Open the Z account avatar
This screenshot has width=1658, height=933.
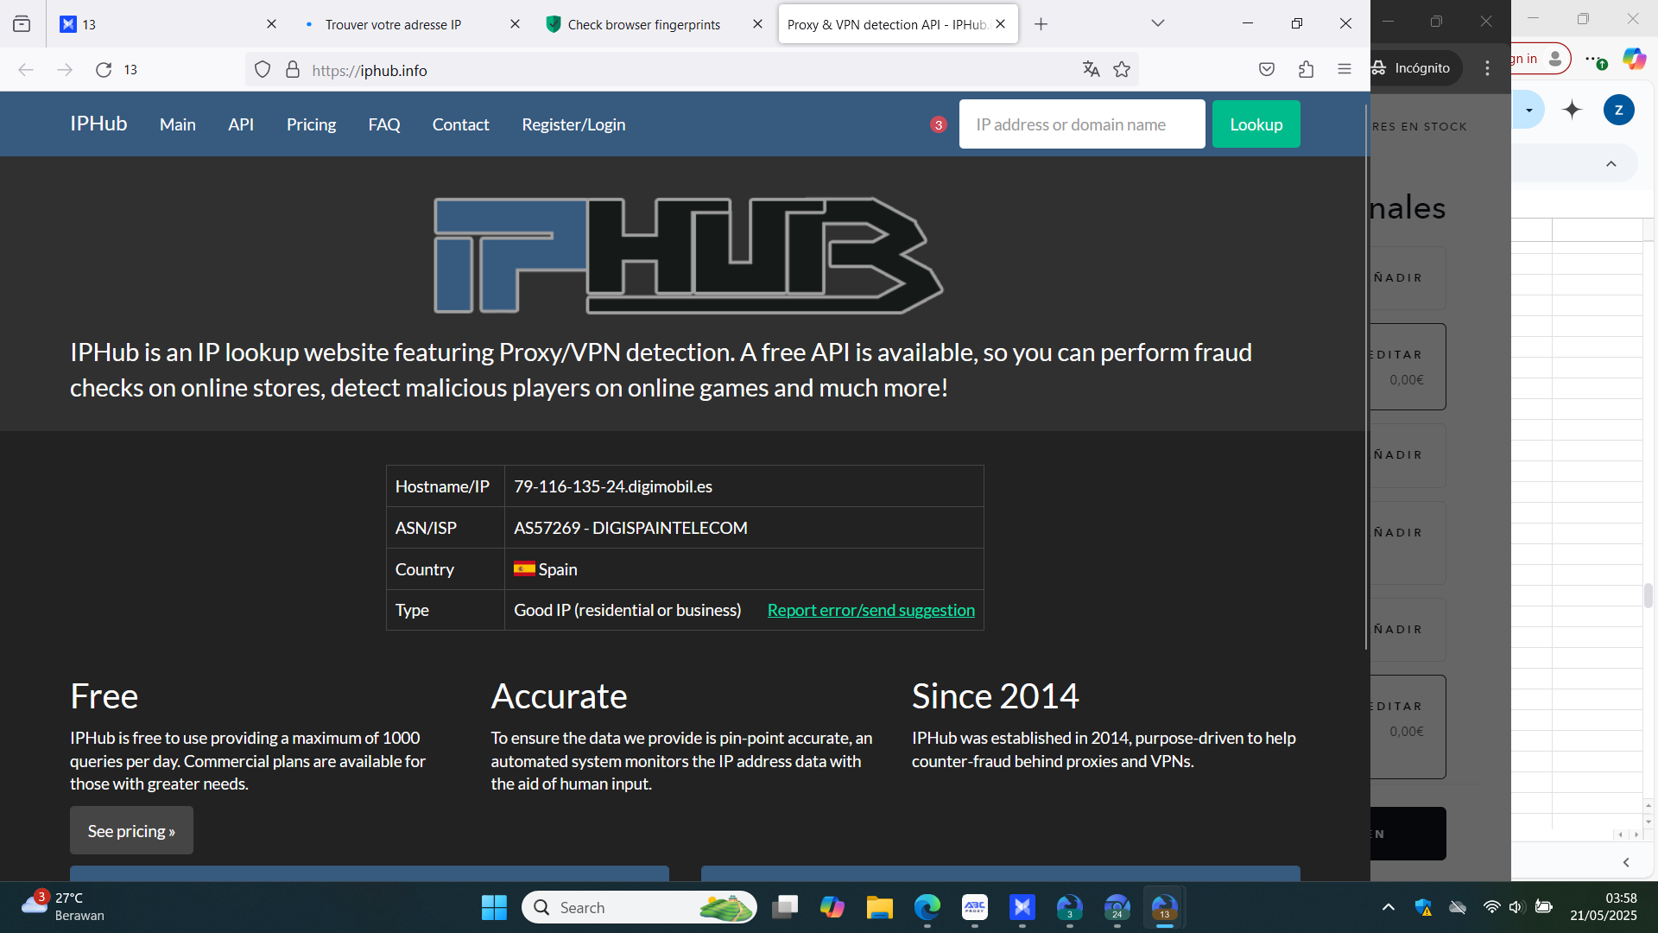1619,110
